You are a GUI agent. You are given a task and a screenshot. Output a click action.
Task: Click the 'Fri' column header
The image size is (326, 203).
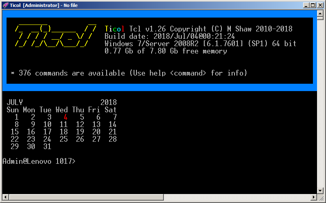pos(94,110)
